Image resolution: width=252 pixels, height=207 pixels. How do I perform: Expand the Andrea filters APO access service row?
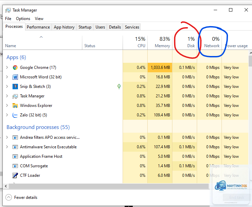tap(7, 137)
